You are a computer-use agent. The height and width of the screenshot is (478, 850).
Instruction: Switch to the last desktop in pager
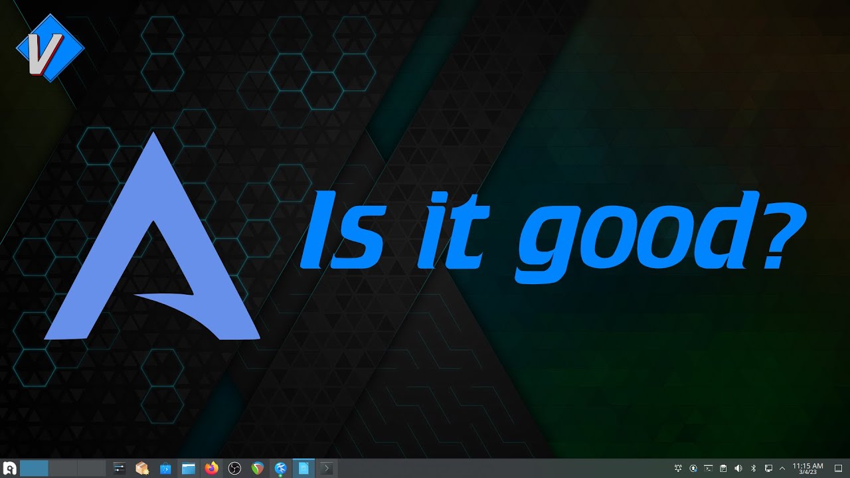point(92,469)
